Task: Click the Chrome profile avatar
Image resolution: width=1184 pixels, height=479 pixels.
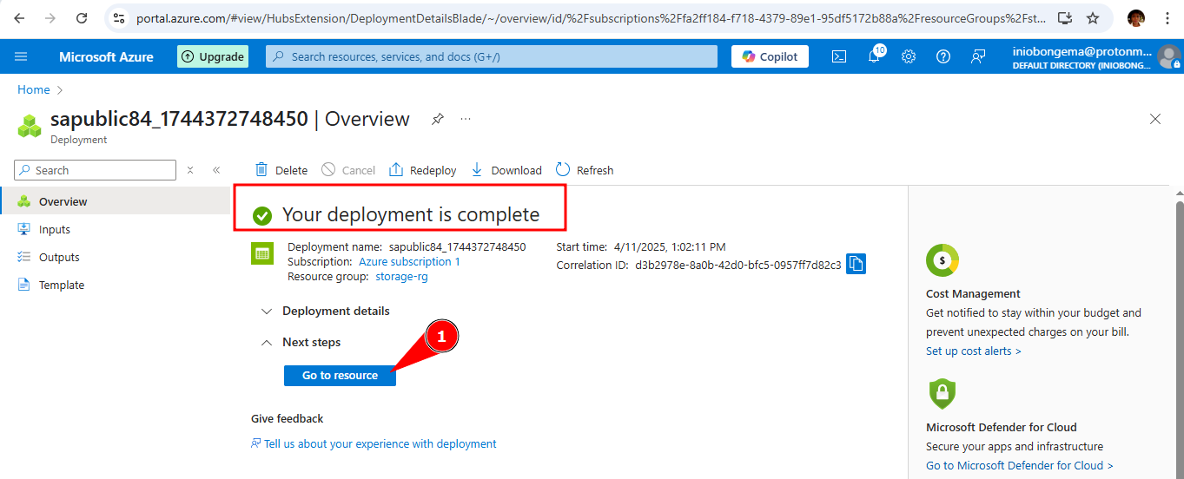Action: (x=1136, y=17)
